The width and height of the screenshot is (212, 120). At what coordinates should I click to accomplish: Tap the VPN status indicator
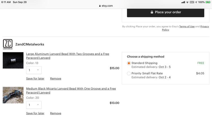(192, 2)
